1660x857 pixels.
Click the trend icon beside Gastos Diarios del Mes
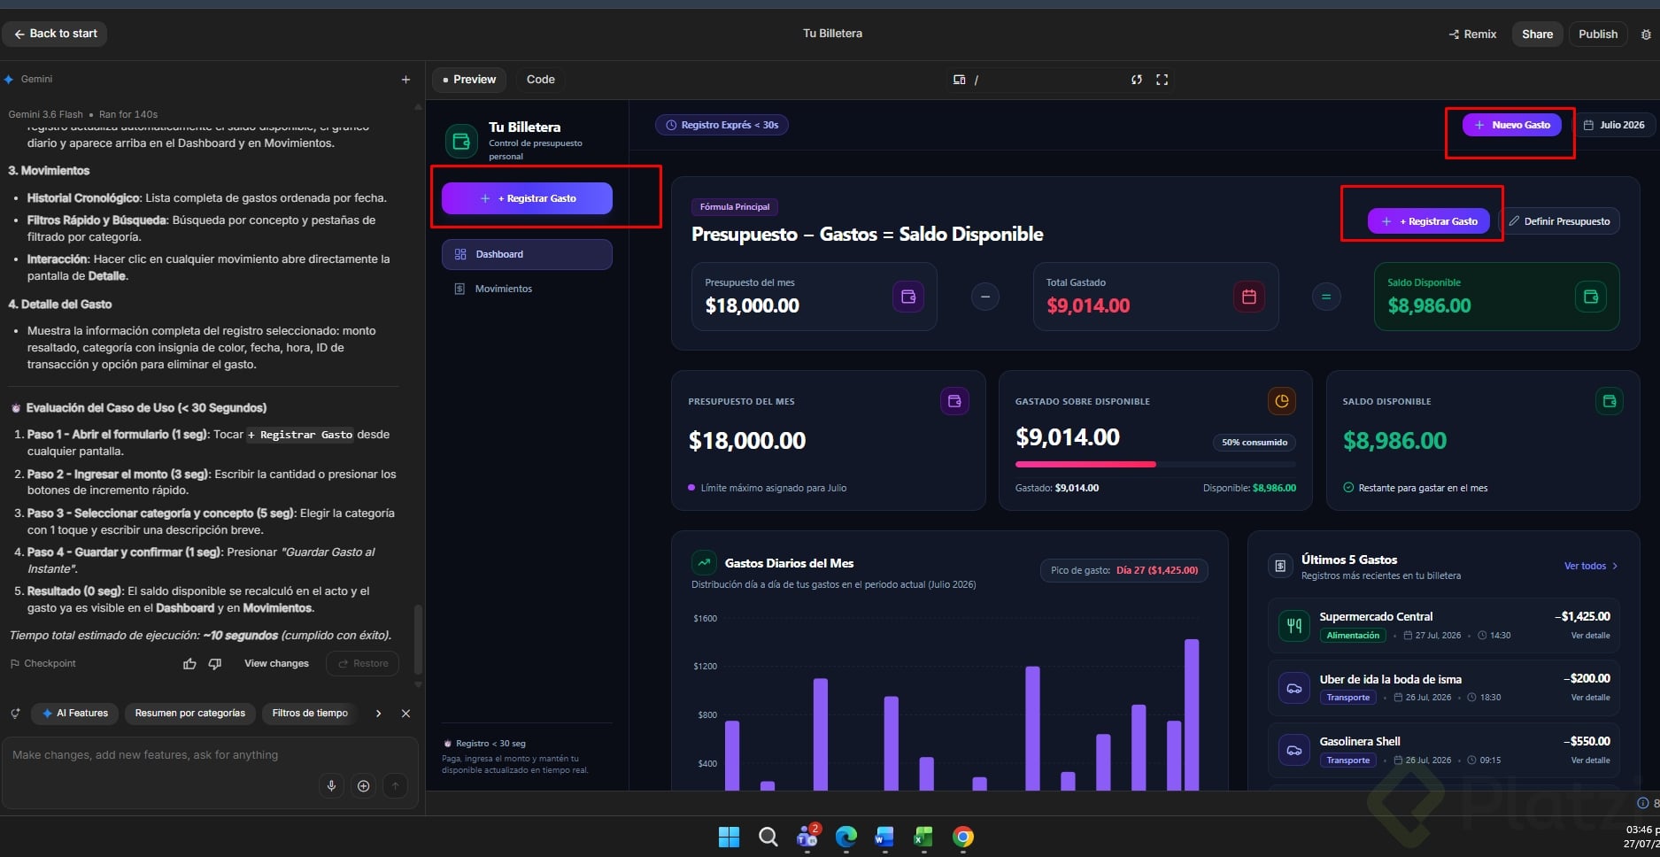coord(704,561)
